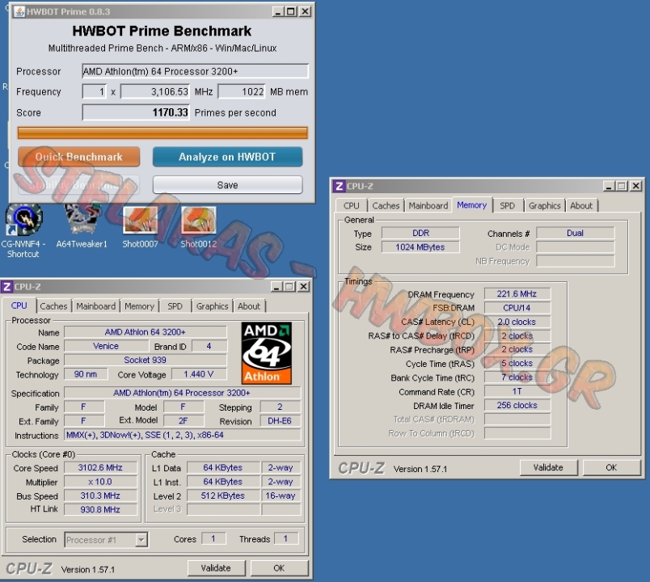
Task: Click the 221.6 MHz DRAM Frequency value
Action: [517, 294]
